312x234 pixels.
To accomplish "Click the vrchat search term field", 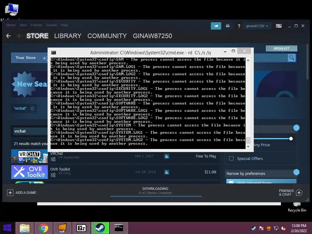I will point(30,131).
